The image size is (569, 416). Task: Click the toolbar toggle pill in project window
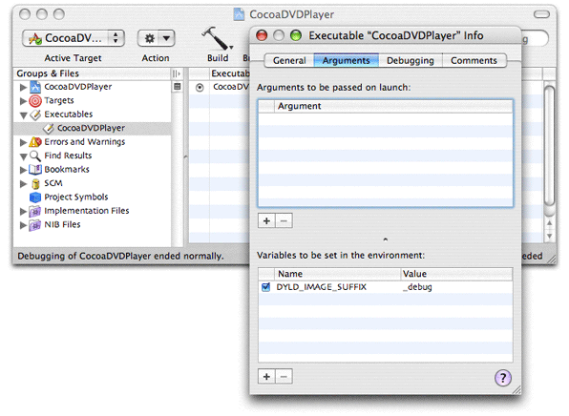(x=541, y=14)
